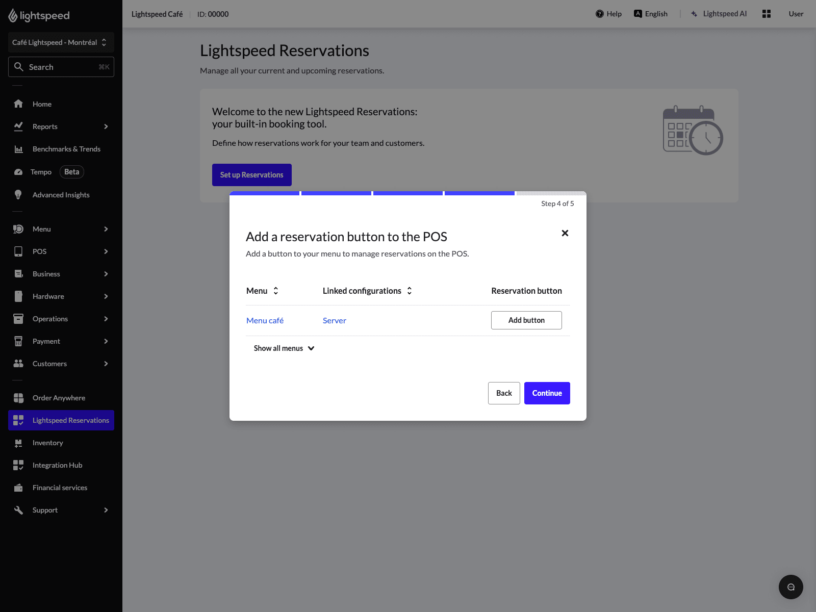Image resolution: width=816 pixels, height=612 pixels.
Task: Click the chat bubble icon bottom right
Action: click(791, 587)
